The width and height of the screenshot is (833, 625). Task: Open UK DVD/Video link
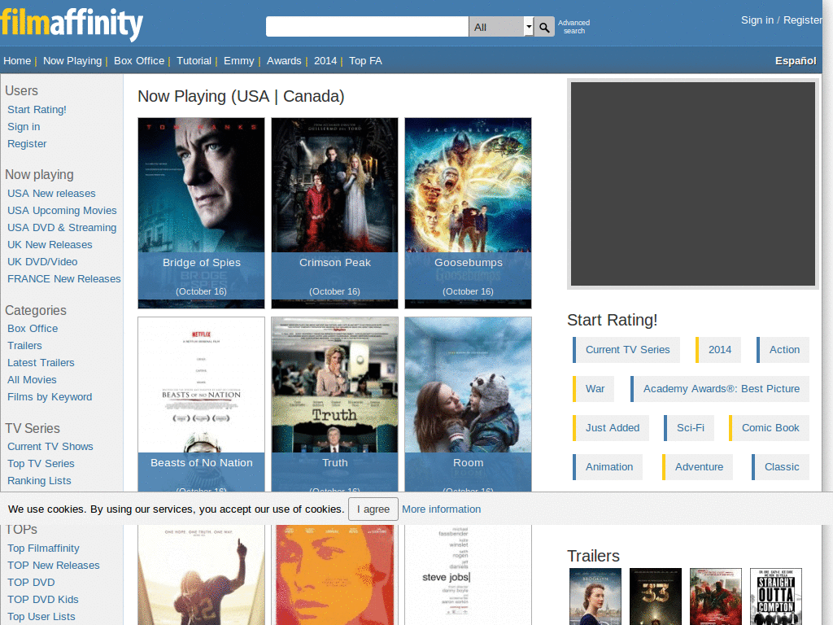[x=42, y=261]
